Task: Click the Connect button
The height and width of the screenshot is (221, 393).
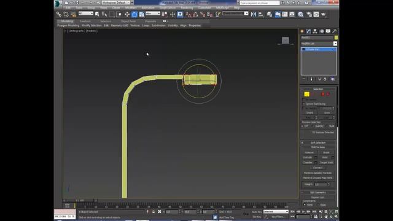Action: (318, 168)
